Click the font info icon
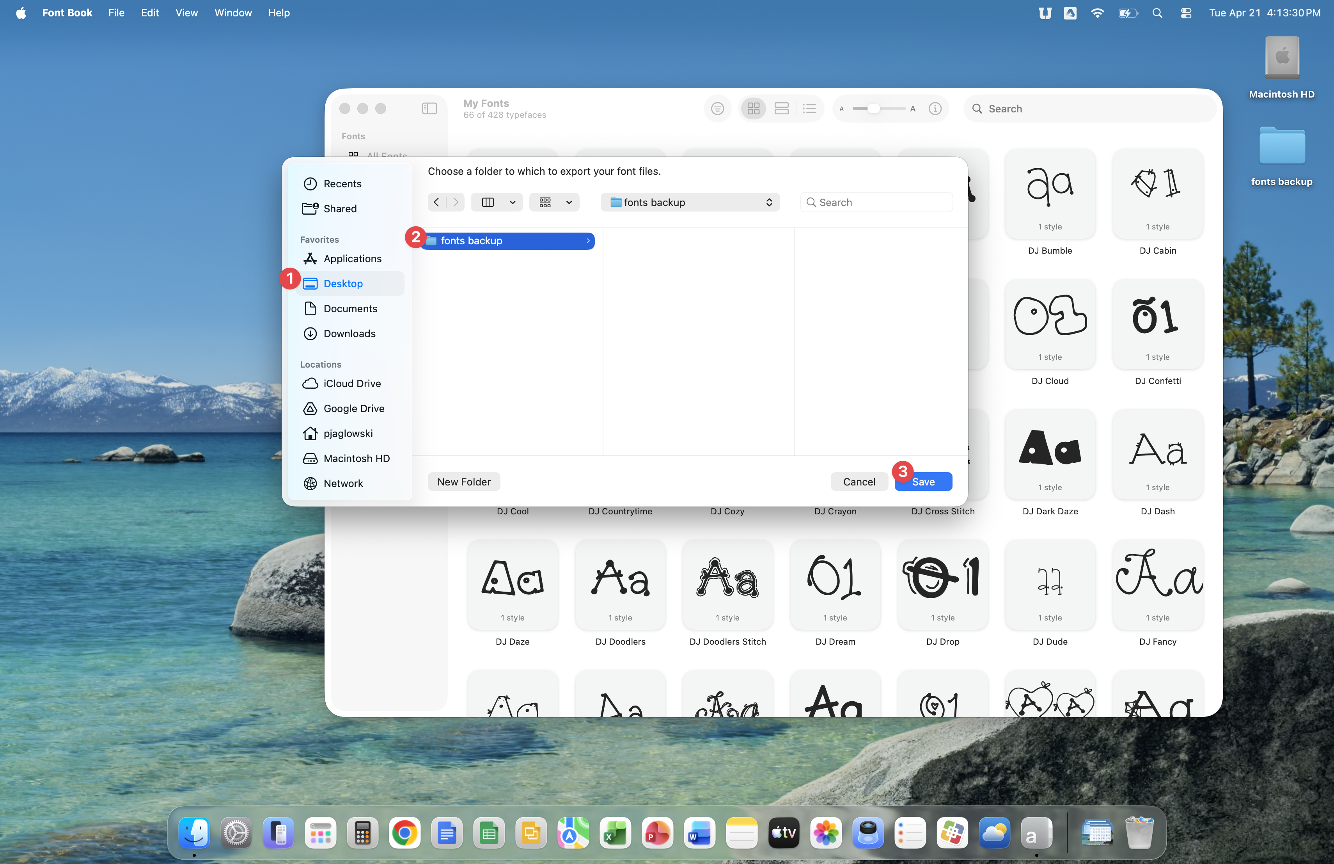The height and width of the screenshot is (864, 1334). [x=935, y=109]
